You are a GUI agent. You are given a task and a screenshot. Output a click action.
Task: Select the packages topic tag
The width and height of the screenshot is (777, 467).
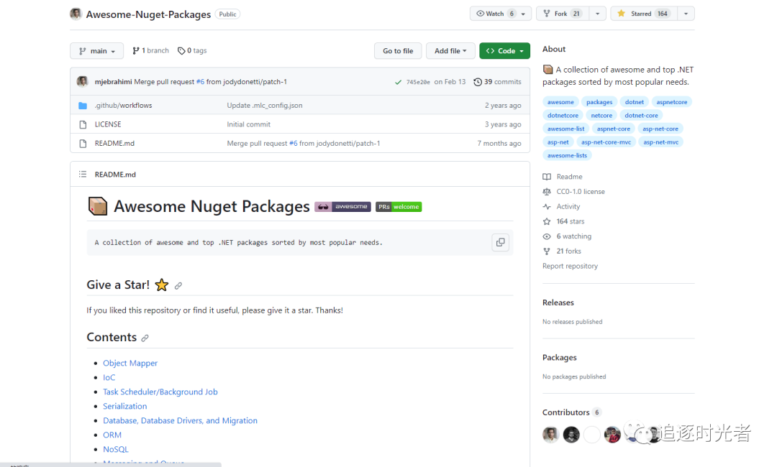[599, 102]
